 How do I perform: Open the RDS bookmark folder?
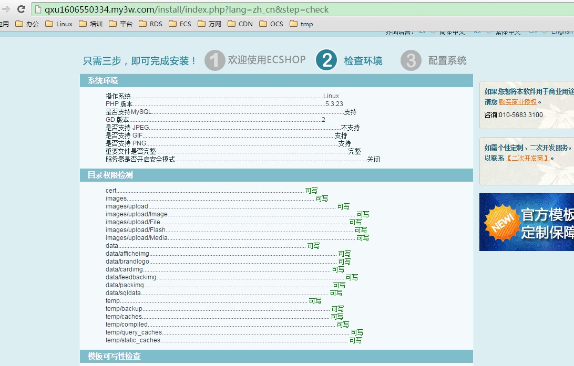point(150,24)
